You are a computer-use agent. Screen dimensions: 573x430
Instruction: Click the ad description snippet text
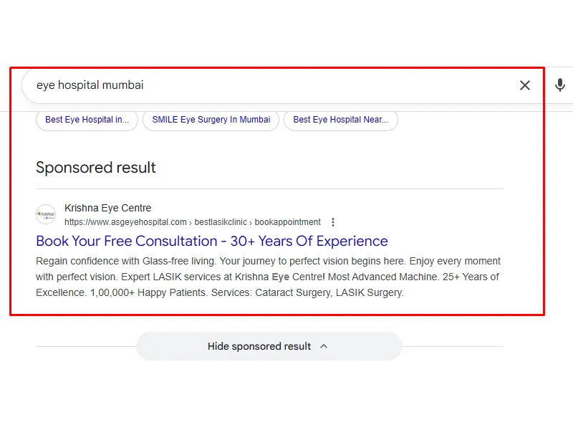pos(268,261)
